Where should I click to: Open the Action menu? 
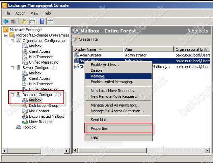tap(20, 13)
